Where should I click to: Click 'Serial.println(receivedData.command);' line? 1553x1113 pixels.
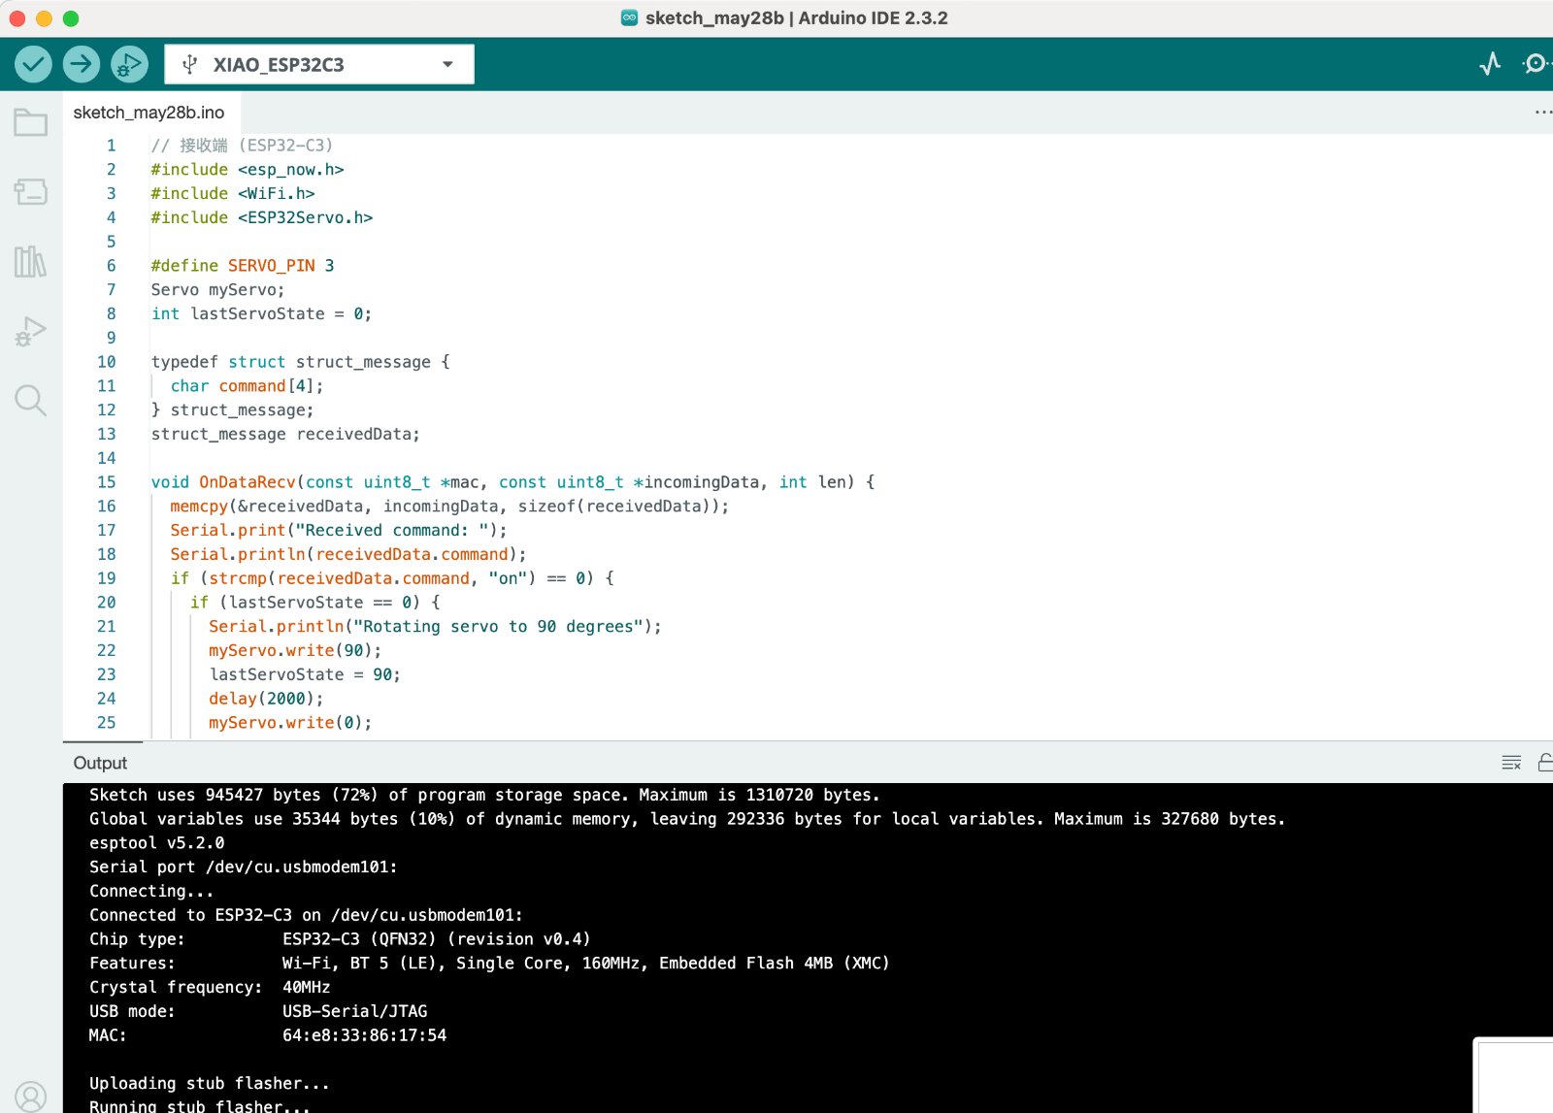pyautogui.click(x=348, y=555)
